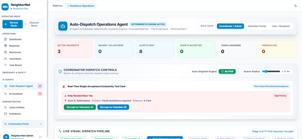Select the Volunteer Portal role view
302x139 pixels.
[x=257, y=26]
